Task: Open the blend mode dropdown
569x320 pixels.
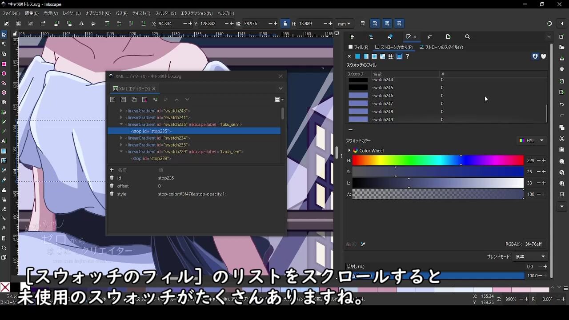Action: click(x=530, y=256)
